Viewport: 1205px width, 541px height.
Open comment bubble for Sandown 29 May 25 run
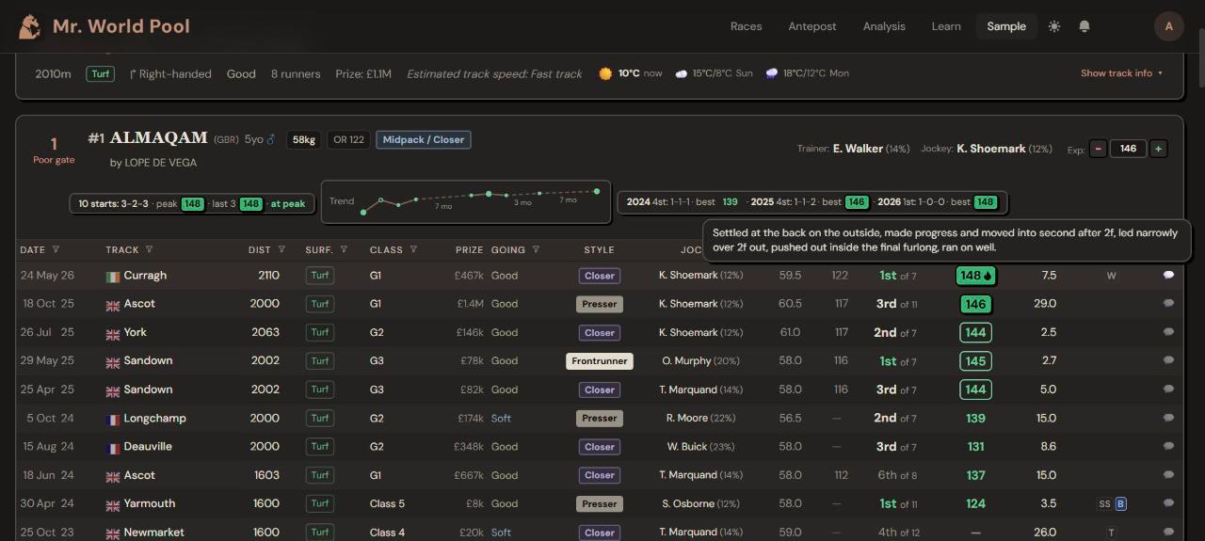click(x=1168, y=360)
